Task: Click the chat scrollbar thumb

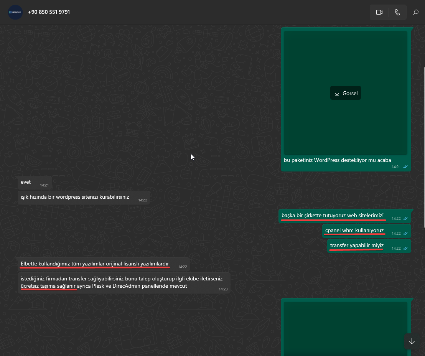Action: [x=424, y=147]
